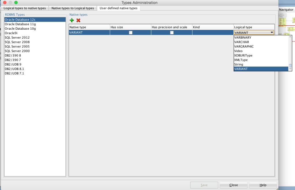Select String in the logical type list
The height and width of the screenshot is (190, 295).
coord(261,64)
